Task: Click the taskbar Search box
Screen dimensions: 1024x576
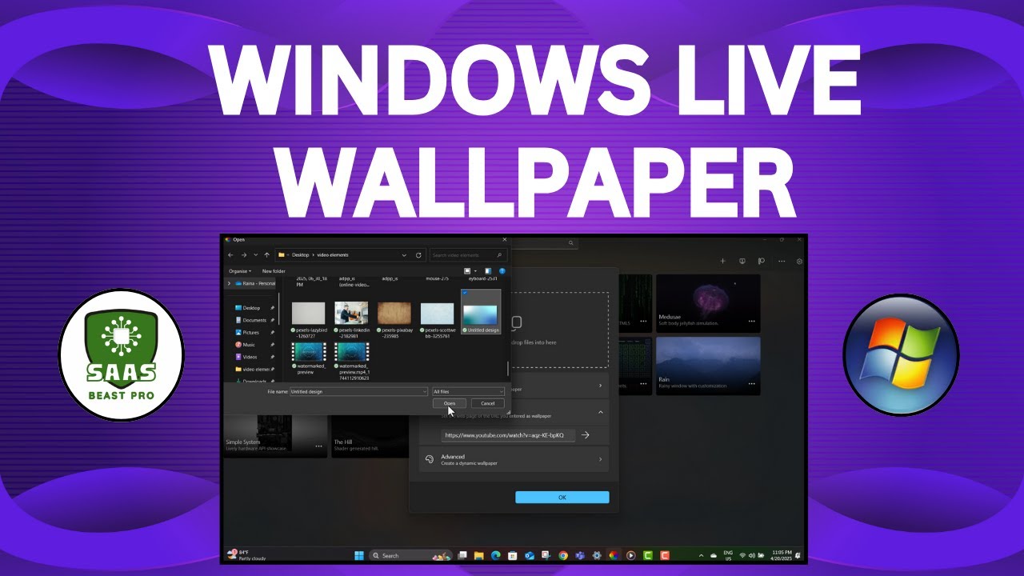Action: pos(410,555)
